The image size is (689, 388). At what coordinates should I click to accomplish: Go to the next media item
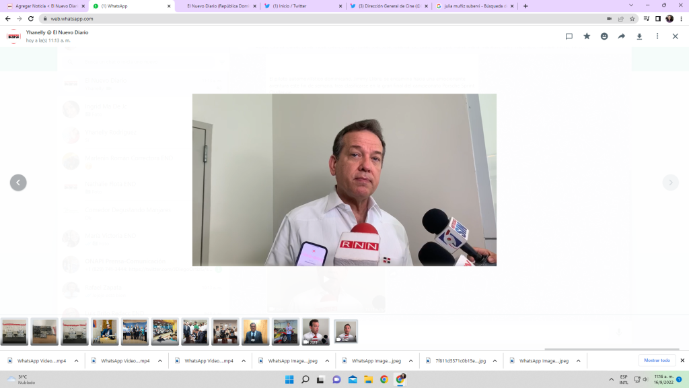[x=670, y=183]
